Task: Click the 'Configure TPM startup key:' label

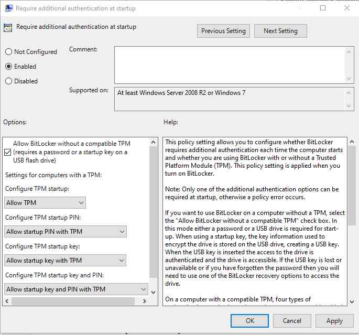Action: [x=42, y=246]
